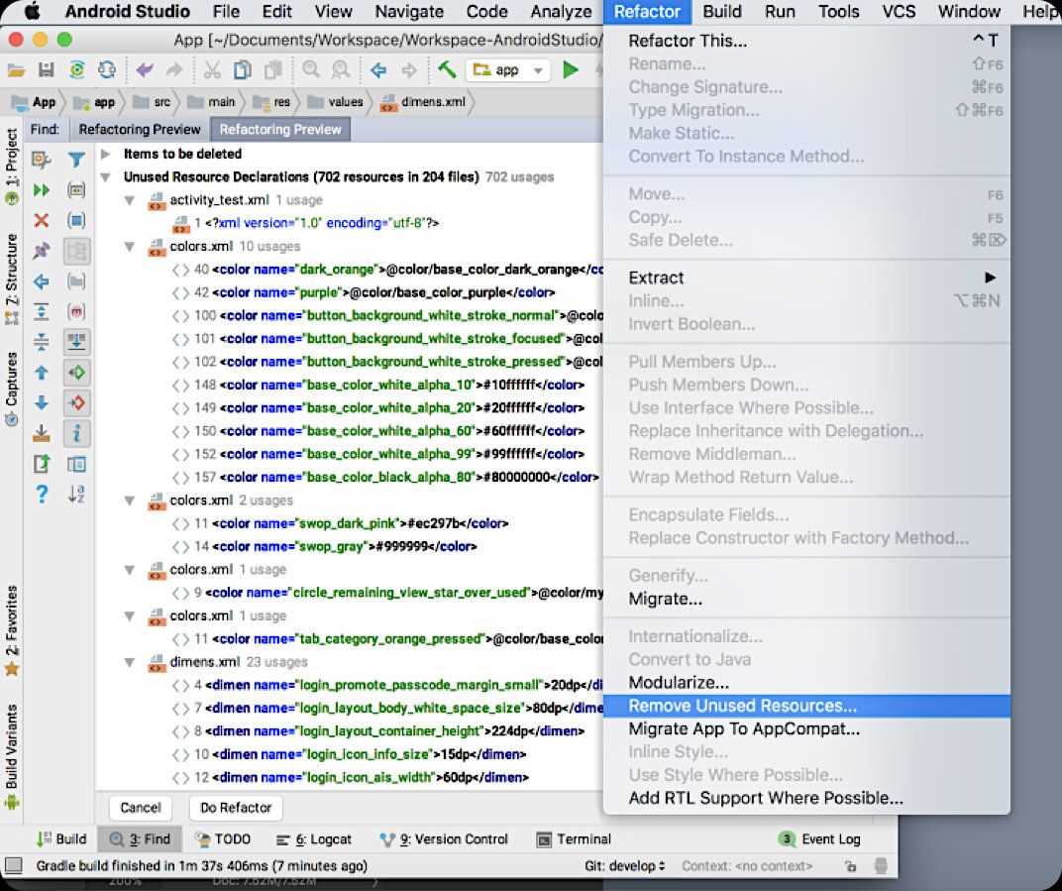Open the app run configuration dropdown
This screenshot has height=891, width=1062.
[508, 70]
